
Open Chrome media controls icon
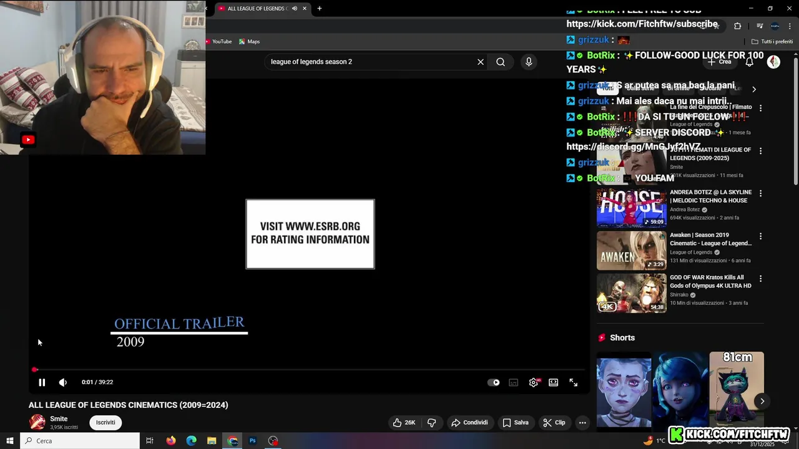tap(760, 26)
